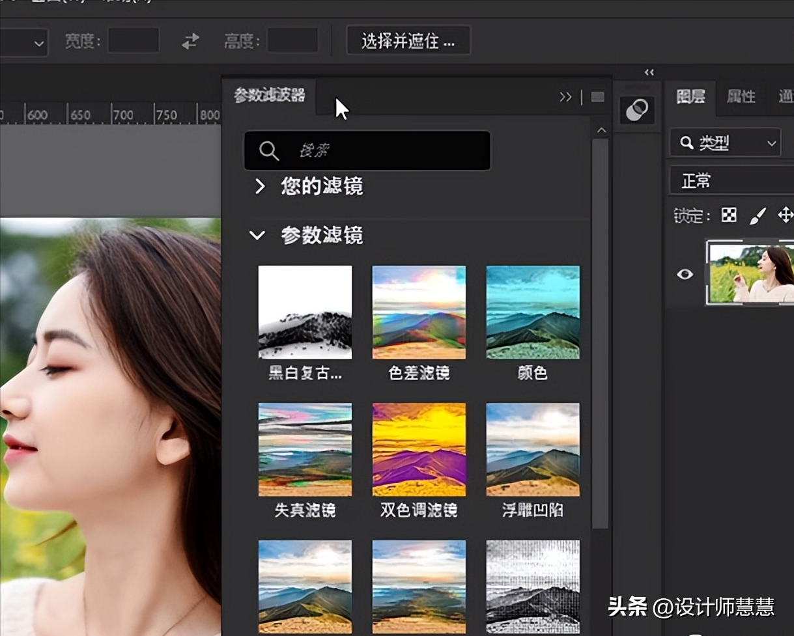Open the parametric filter panel menu icon
The height and width of the screenshot is (636, 794).
tap(597, 97)
